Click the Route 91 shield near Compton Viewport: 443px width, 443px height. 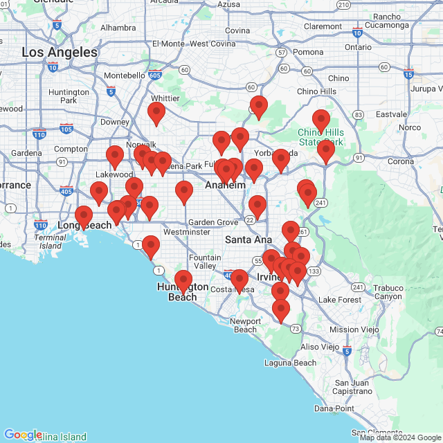click(62, 162)
